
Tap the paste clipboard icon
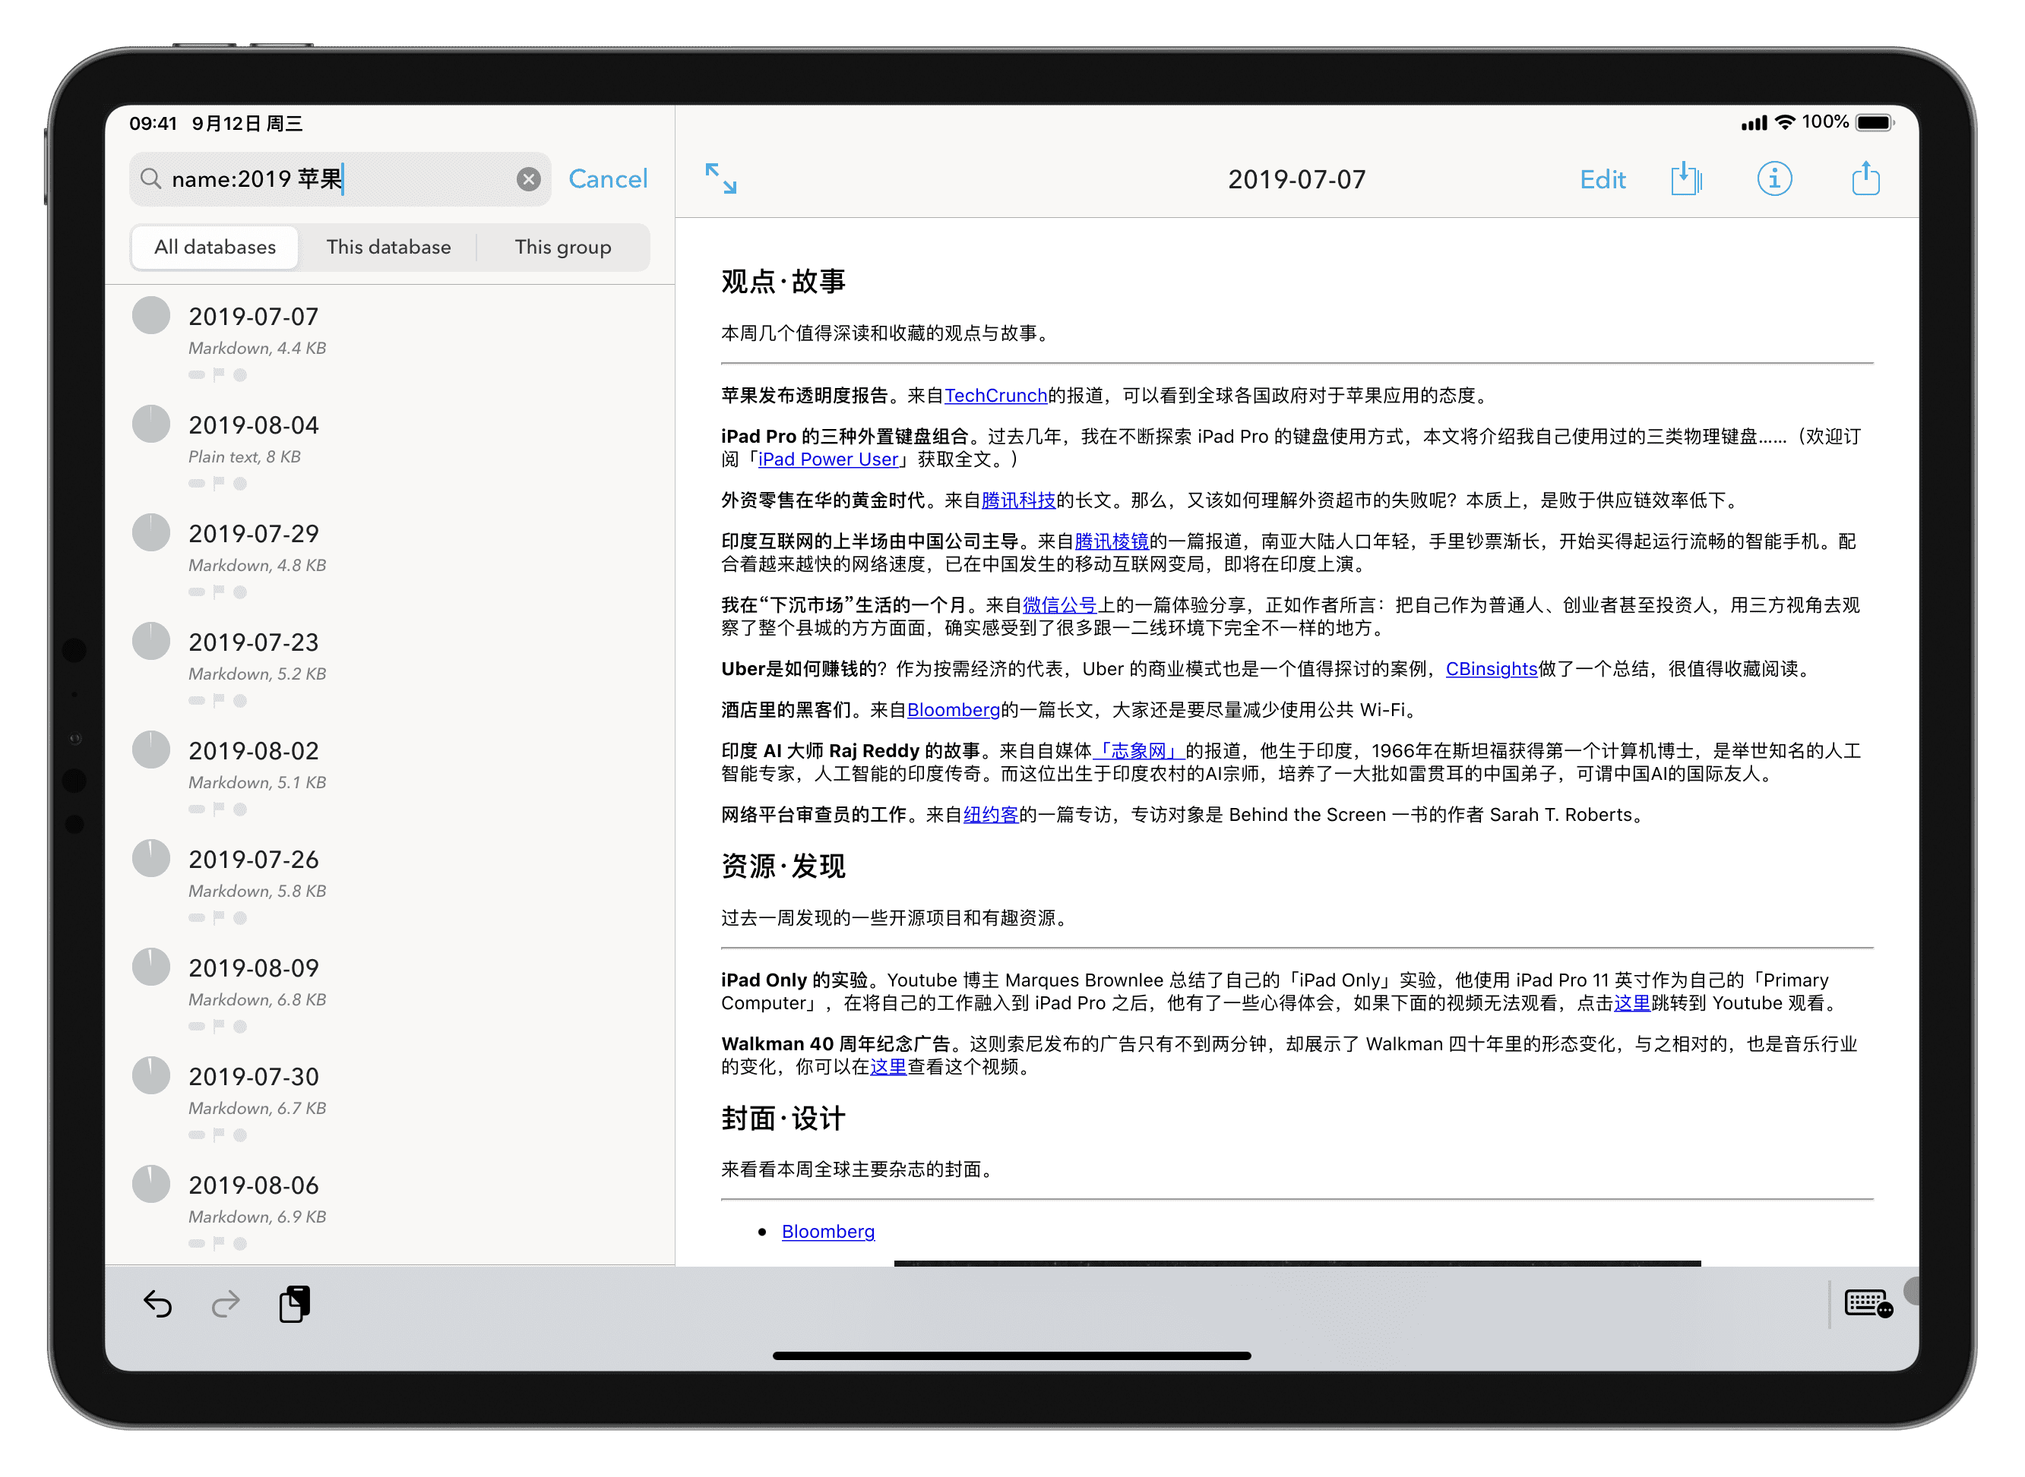click(294, 1305)
